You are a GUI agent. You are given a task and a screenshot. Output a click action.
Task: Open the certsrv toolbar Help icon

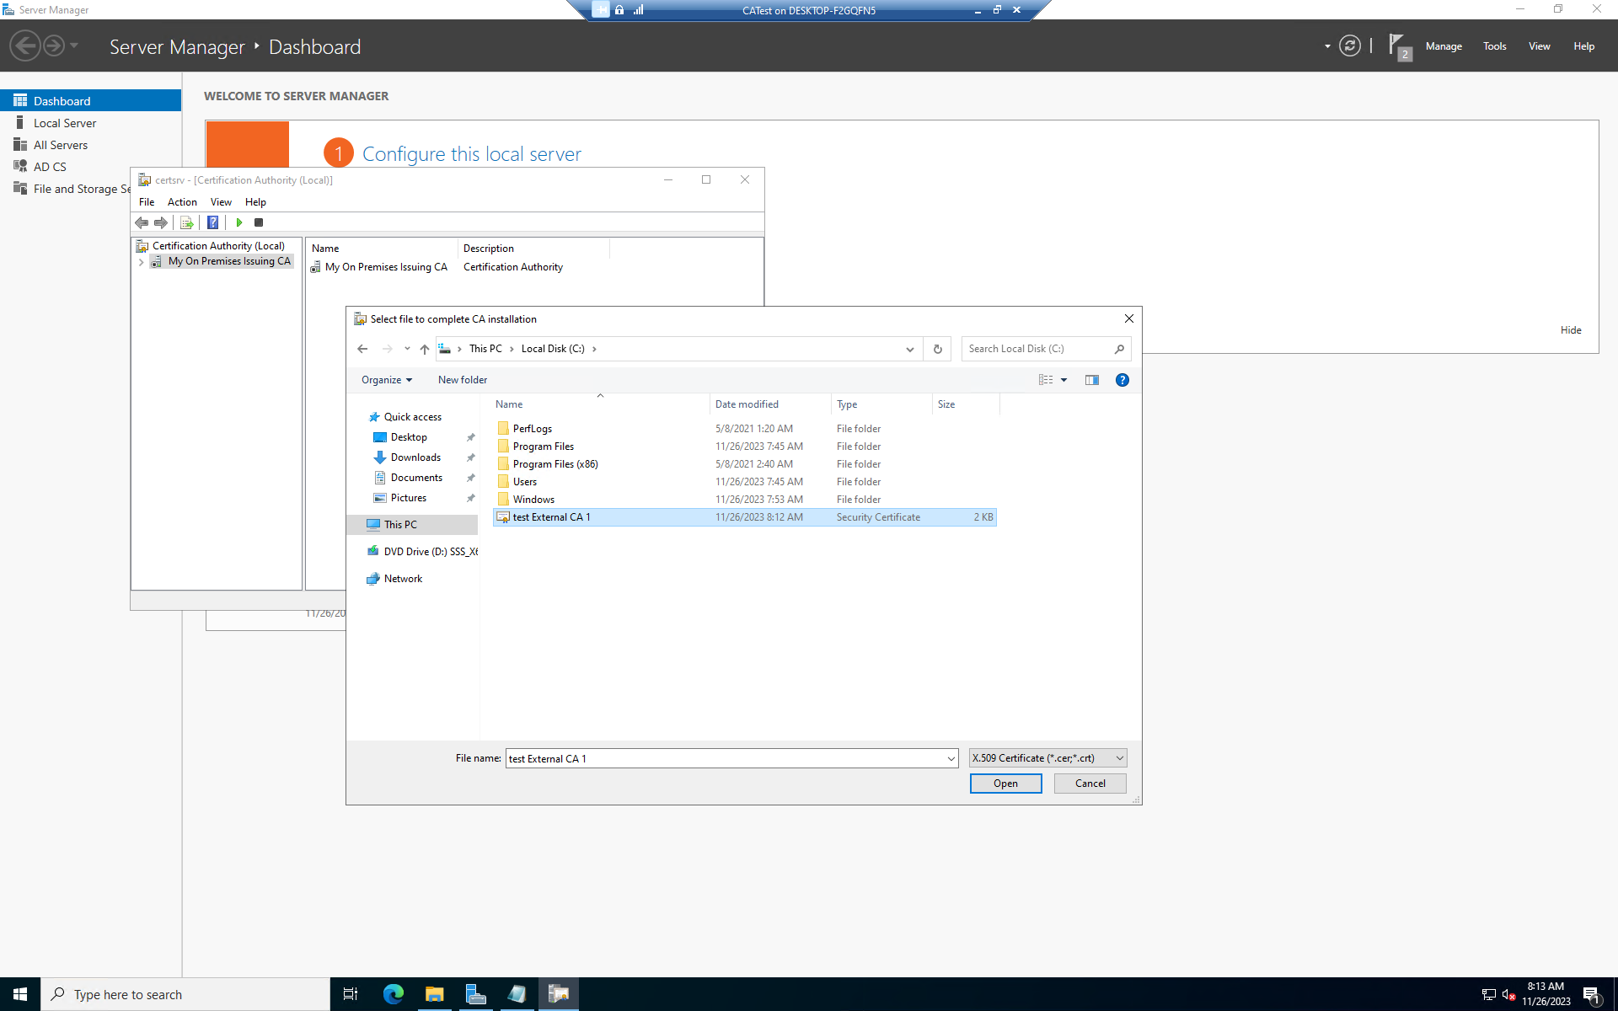click(213, 222)
